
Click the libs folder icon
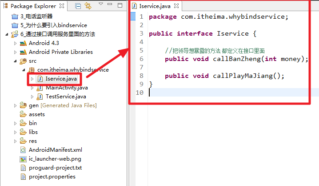point(23,132)
